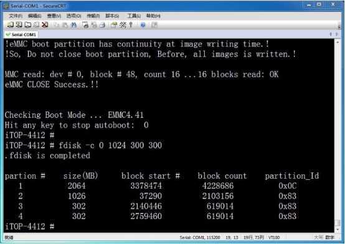Click the SecureCRT title bar app icon
The height and width of the screenshot is (244, 345).
(7, 6)
